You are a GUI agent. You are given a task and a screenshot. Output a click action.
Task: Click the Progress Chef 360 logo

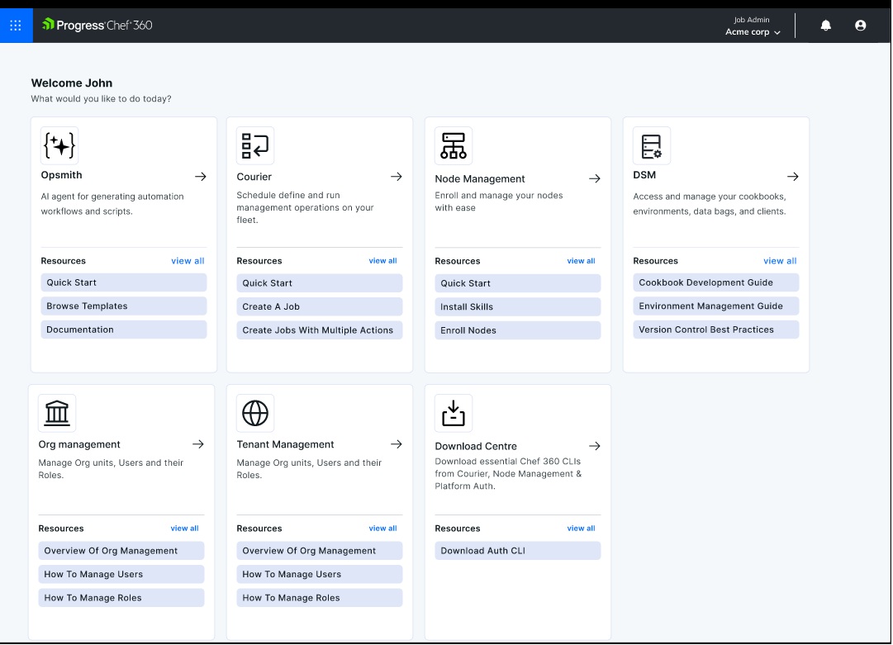(x=97, y=25)
